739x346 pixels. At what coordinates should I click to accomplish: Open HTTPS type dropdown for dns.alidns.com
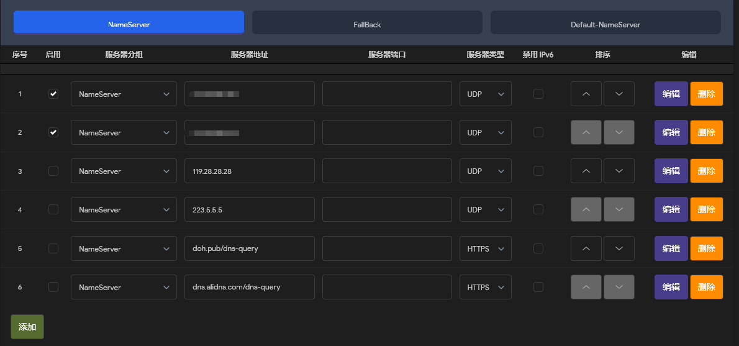click(x=486, y=287)
